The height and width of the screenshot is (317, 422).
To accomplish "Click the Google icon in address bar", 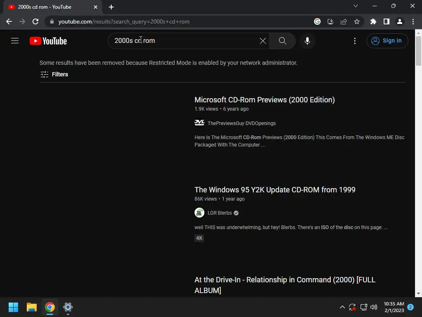I will pyautogui.click(x=317, y=21).
